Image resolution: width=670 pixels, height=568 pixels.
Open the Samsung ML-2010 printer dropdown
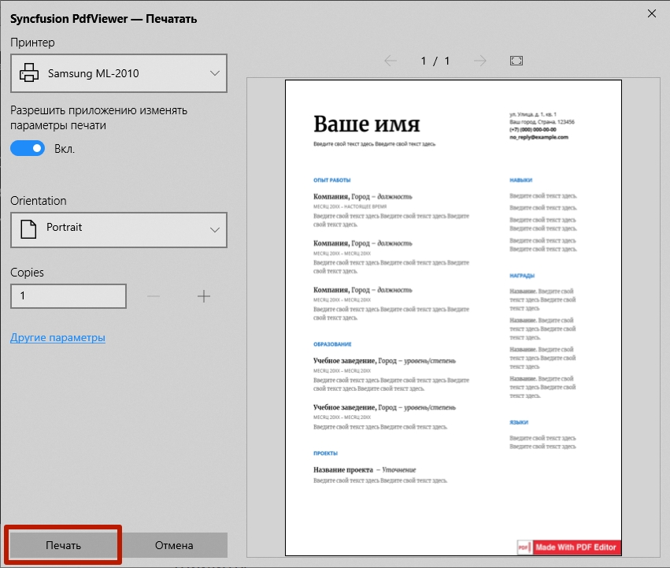118,73
